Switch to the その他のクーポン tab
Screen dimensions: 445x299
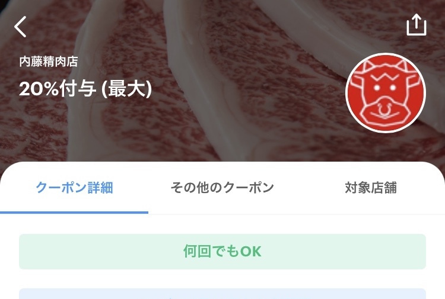[x=223, y=188]
